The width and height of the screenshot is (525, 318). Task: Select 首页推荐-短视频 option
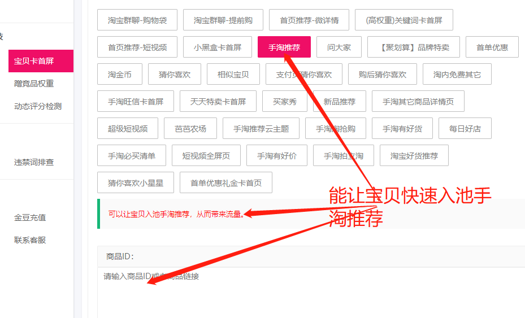(137, 47)
